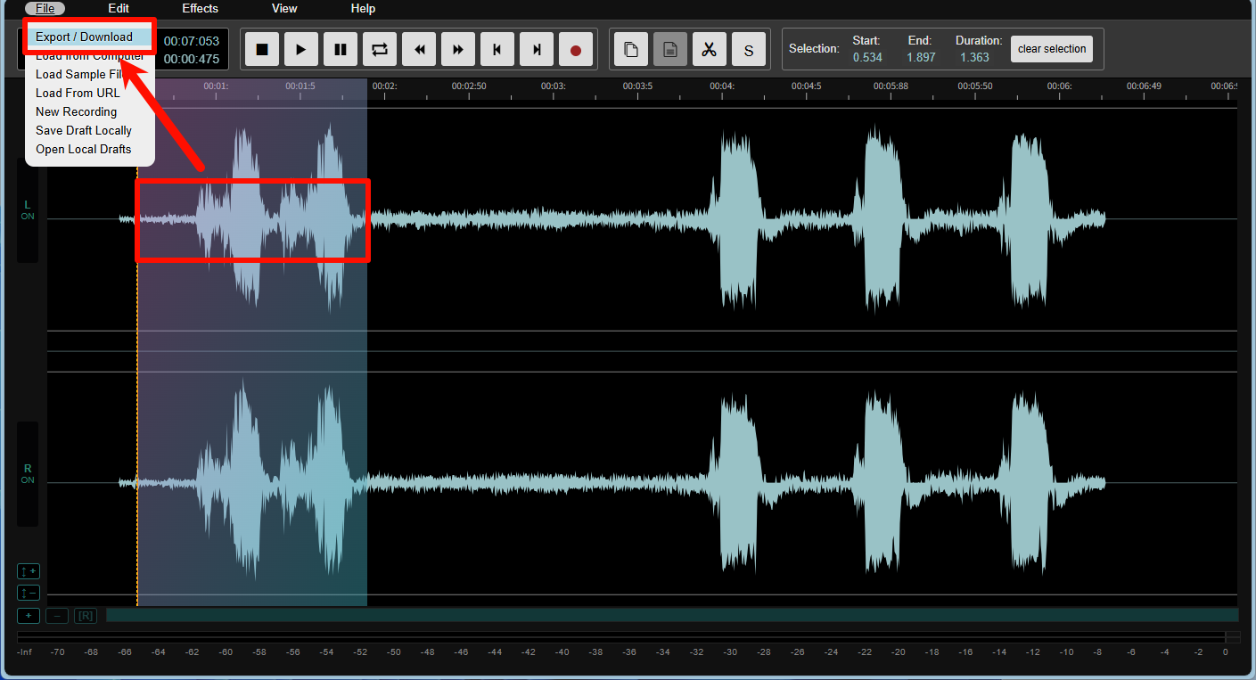1256x680 pixels.
Task: Open the View menu
Action: [284, 9]
